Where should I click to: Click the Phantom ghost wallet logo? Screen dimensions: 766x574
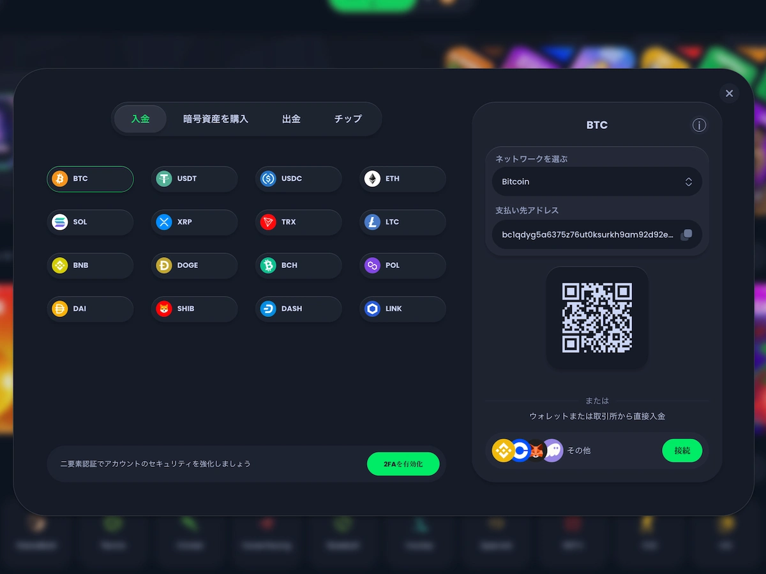(x=553, y=451)
